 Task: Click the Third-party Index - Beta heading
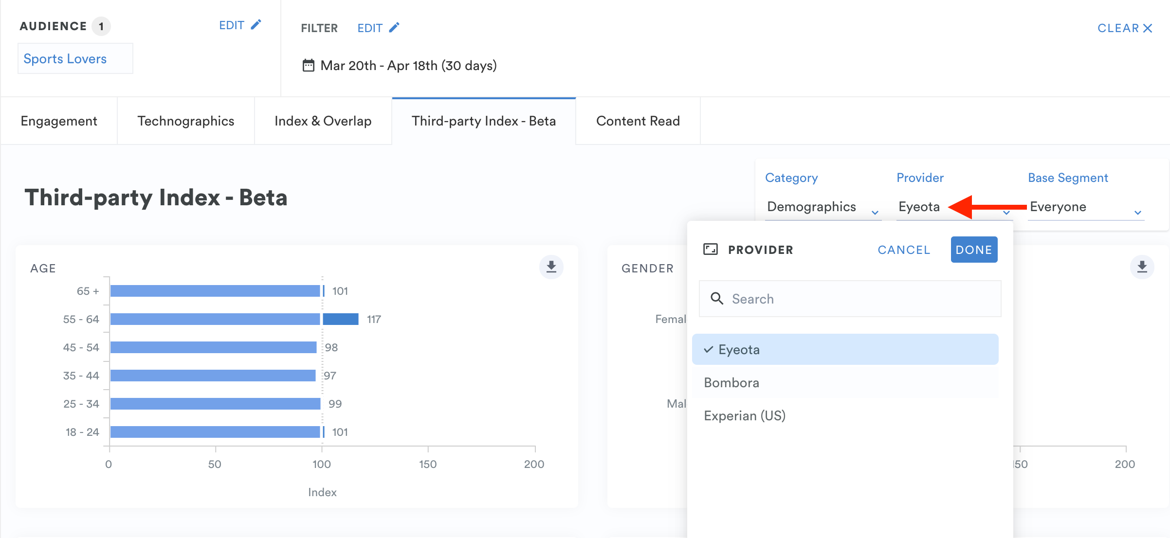pyautogui.click(x=156, y=197)
